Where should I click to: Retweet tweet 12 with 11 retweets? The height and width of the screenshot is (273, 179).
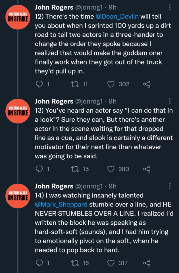(74, 84)
